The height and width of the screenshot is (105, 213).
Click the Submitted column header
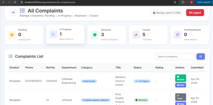coord(197,68)
